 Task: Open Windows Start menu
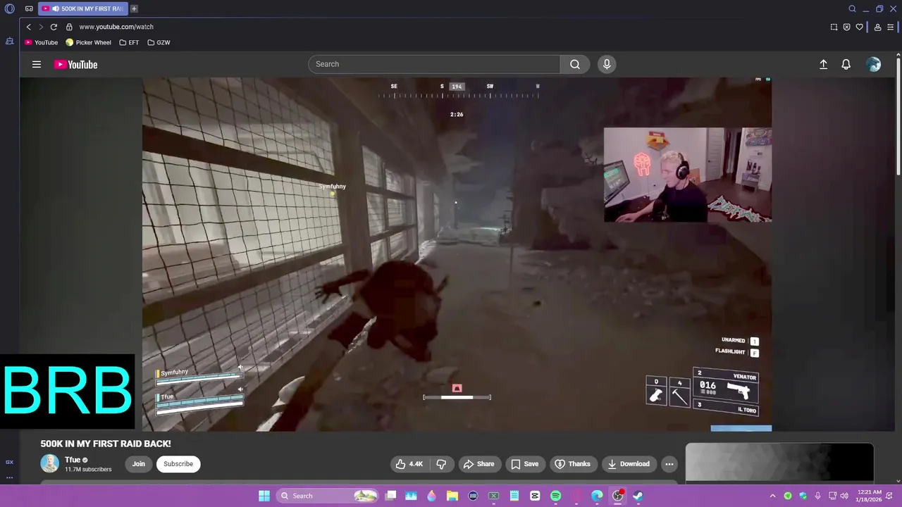coord(264,496)
